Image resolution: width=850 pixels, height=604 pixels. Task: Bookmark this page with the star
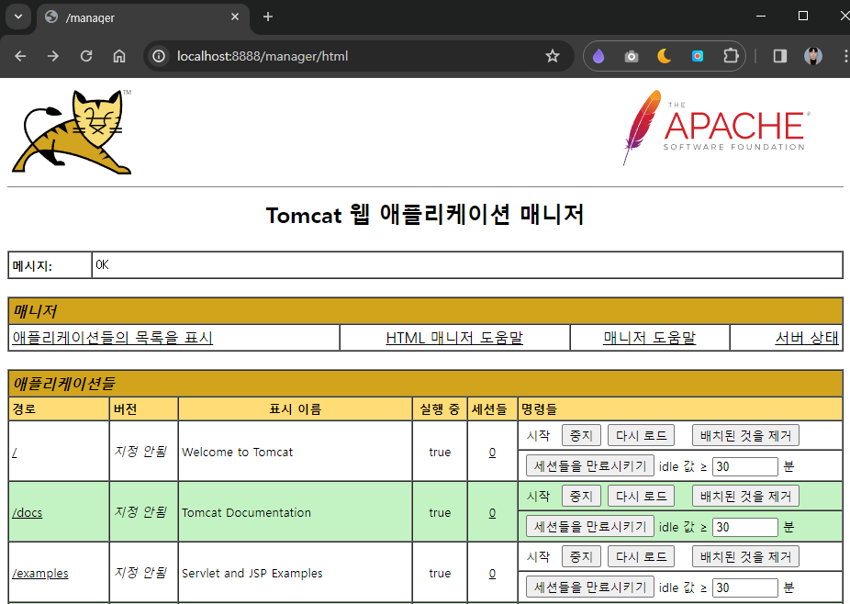(553, 56)
